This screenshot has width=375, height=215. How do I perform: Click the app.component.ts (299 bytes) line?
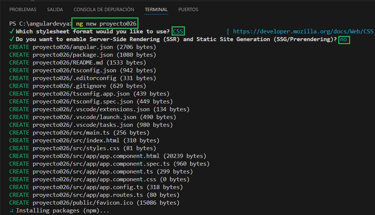coord(101,172)
